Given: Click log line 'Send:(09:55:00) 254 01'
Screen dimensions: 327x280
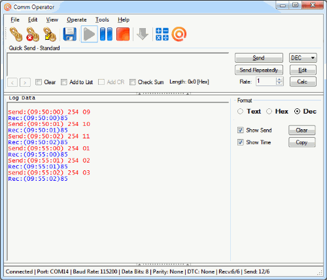Looking at the screenshot, I should (x=49, y=148).
